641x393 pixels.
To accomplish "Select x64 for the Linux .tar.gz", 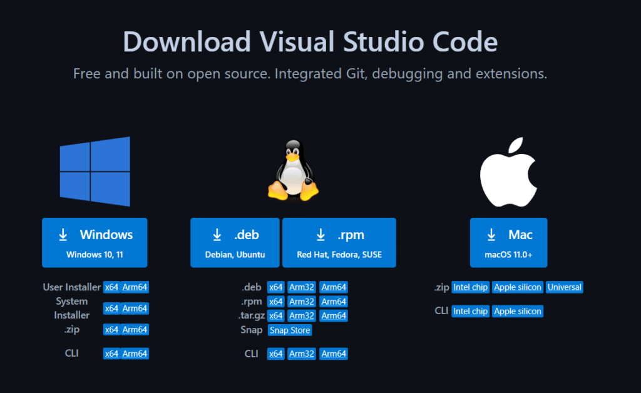I will (275, 316).
